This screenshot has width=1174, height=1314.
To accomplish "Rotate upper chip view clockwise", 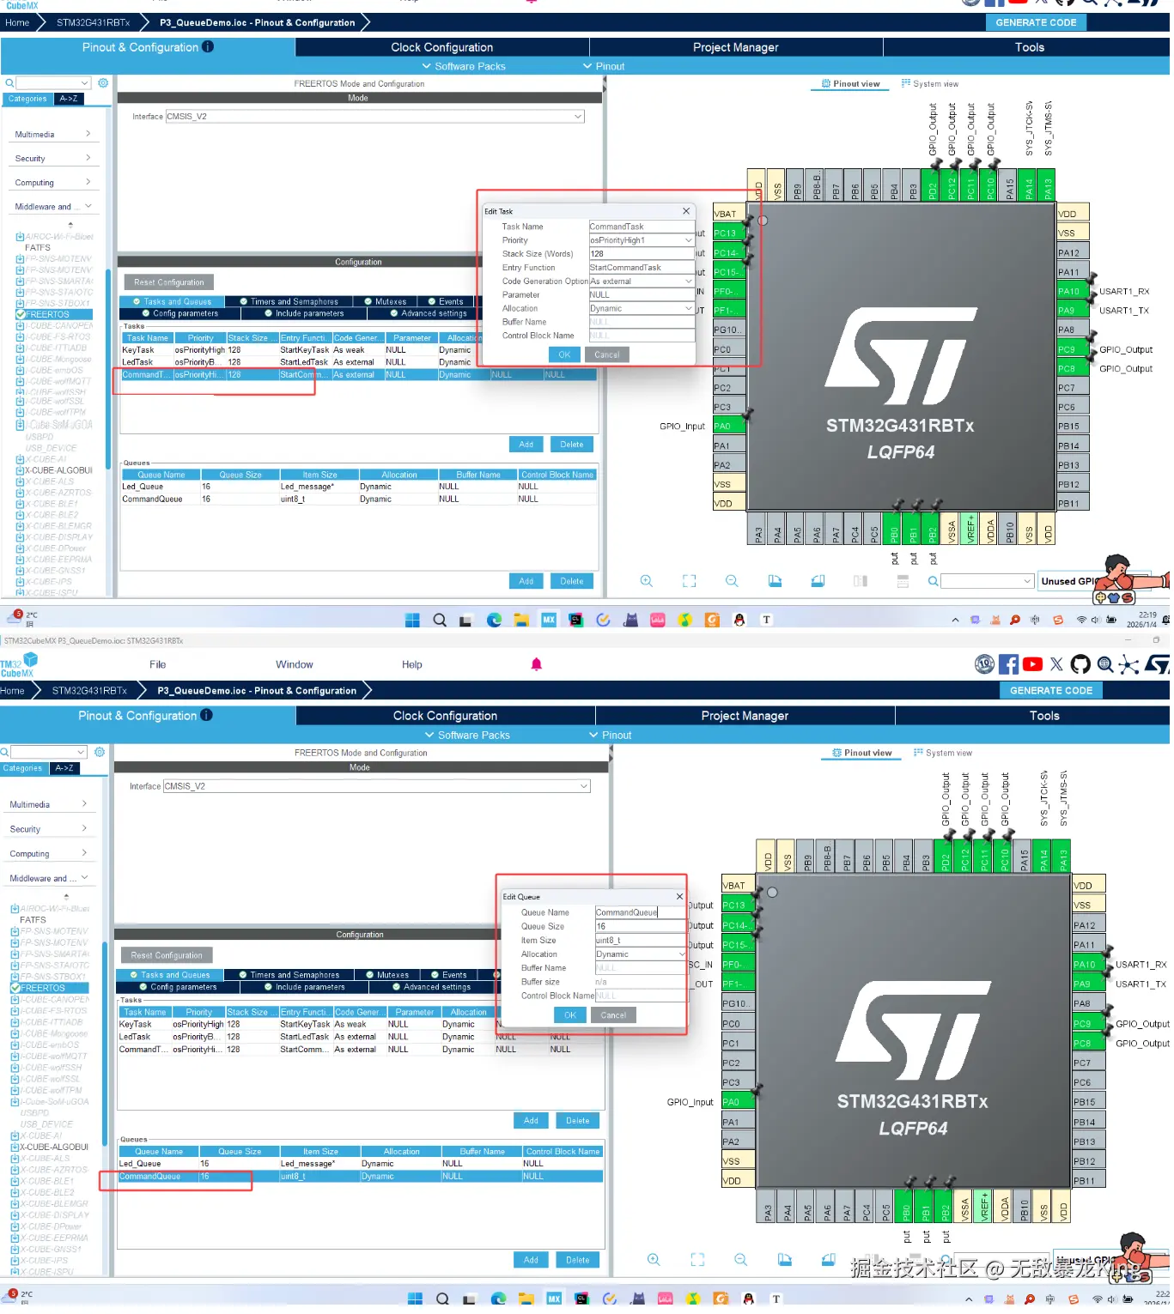I will pyautogui.click(x=777, y=583).
